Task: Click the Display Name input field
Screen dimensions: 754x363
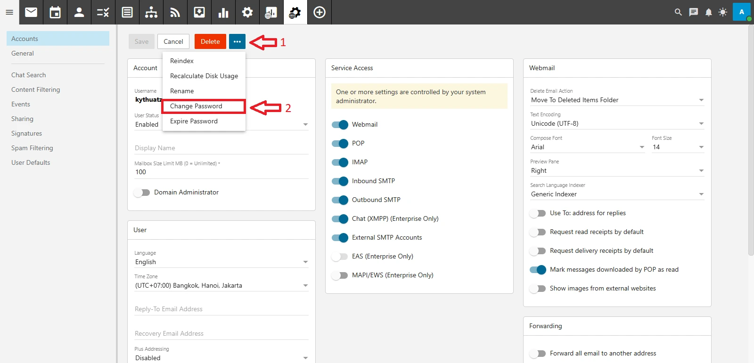Action: 221,148
